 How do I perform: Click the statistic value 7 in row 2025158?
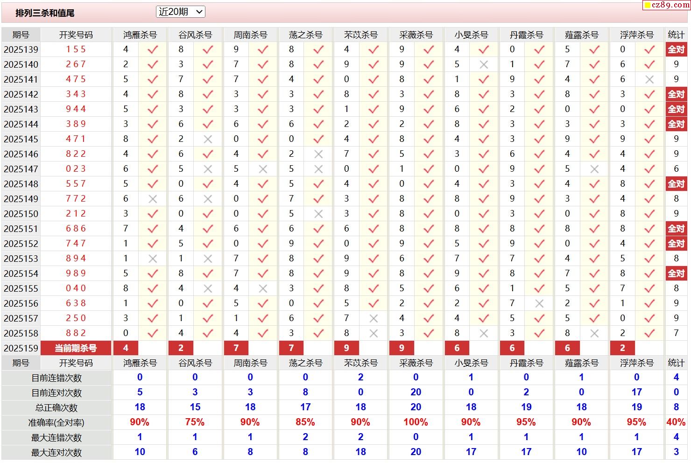676,333
